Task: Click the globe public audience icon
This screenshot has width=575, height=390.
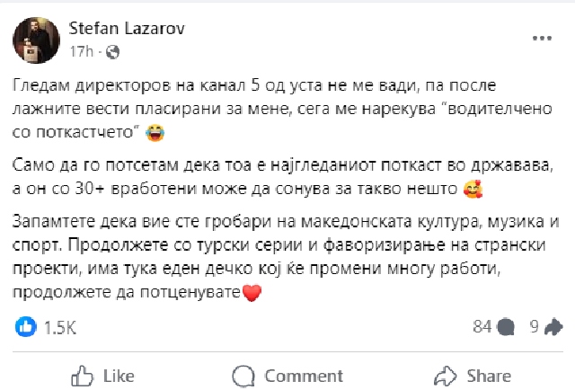Action: [x=112, y=53]
